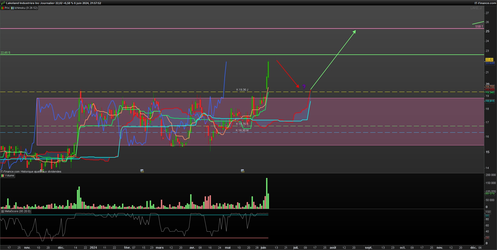This screenshot has height=250, width=497.
Task: Click the juin marker on time axis
Action: [263, 248]
